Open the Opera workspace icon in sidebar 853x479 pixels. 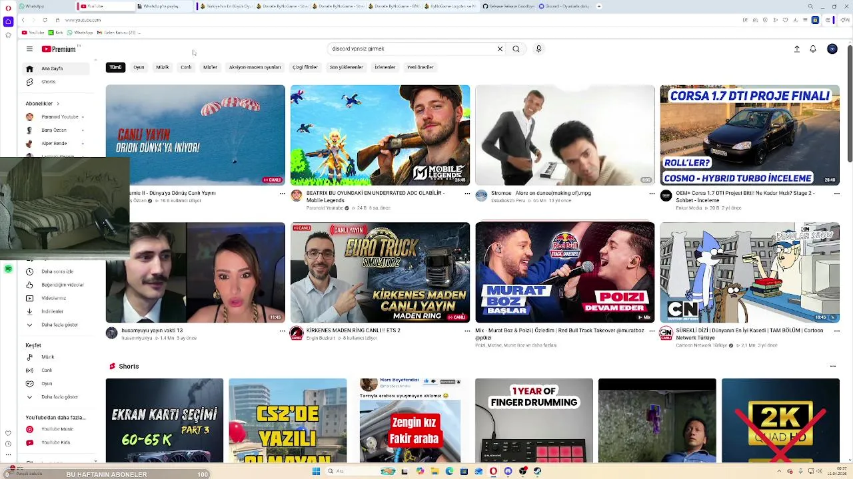(8, 21)
